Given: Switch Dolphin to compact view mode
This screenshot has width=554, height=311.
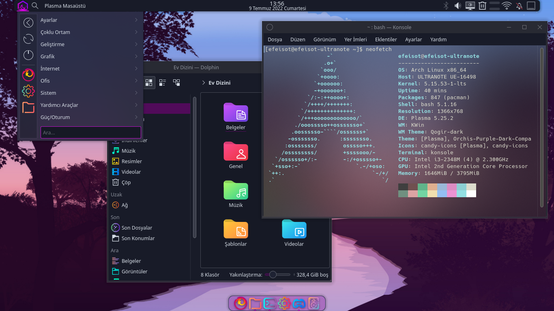Looking at the screenshot, I should tap(163, 83).
